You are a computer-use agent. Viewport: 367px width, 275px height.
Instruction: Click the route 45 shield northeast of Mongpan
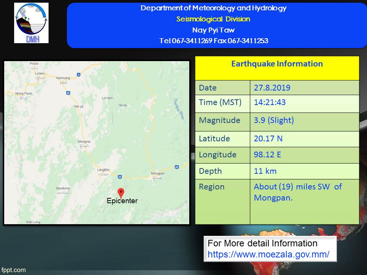point(177,167)
